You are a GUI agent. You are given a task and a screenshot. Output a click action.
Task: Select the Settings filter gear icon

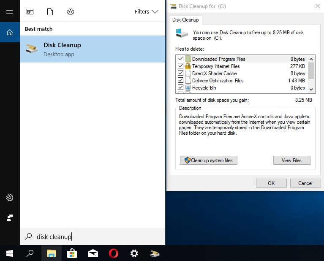71,12
